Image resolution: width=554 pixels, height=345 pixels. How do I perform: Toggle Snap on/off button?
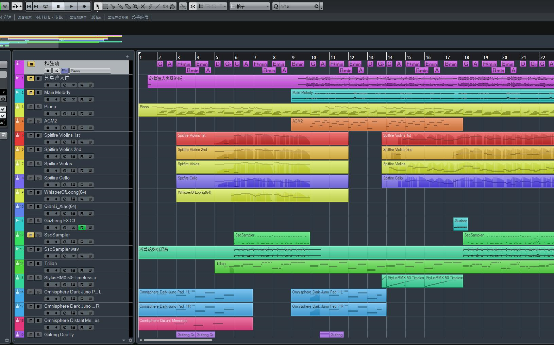pyautogui.click(x=193, y=6)
